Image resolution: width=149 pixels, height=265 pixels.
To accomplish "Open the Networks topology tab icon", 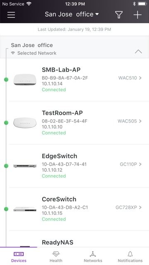I will point(93,254).
